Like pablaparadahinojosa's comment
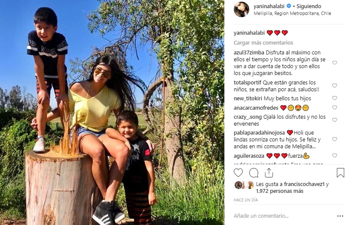This screenshot has width=346, height=225. point(335,139)
